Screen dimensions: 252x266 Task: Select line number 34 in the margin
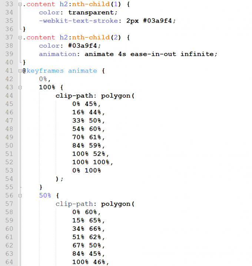coord(9,13)
